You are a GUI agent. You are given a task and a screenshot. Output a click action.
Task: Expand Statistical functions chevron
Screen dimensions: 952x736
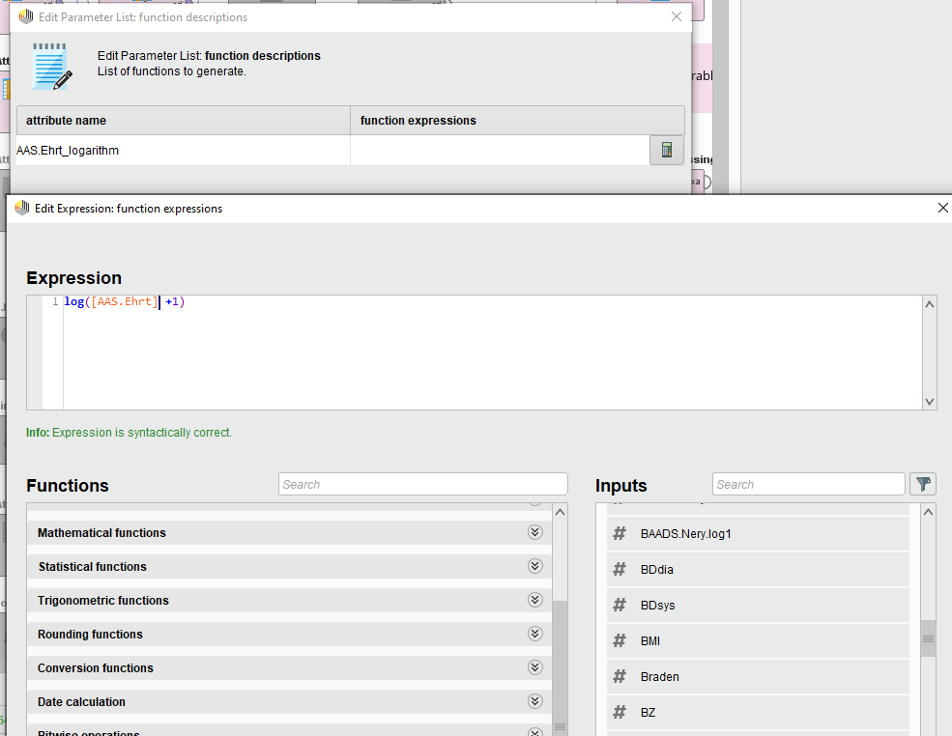pos(534,566)
